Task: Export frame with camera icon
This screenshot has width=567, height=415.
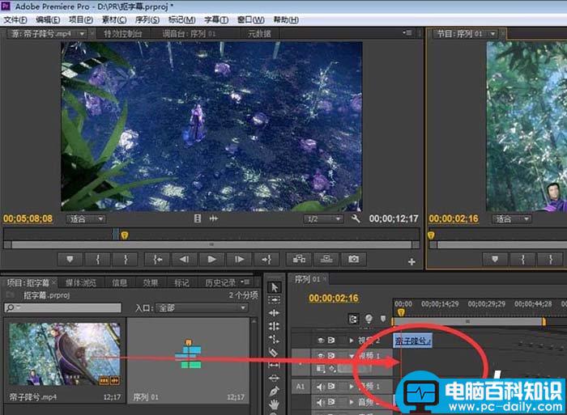Action: click(354, 259)
